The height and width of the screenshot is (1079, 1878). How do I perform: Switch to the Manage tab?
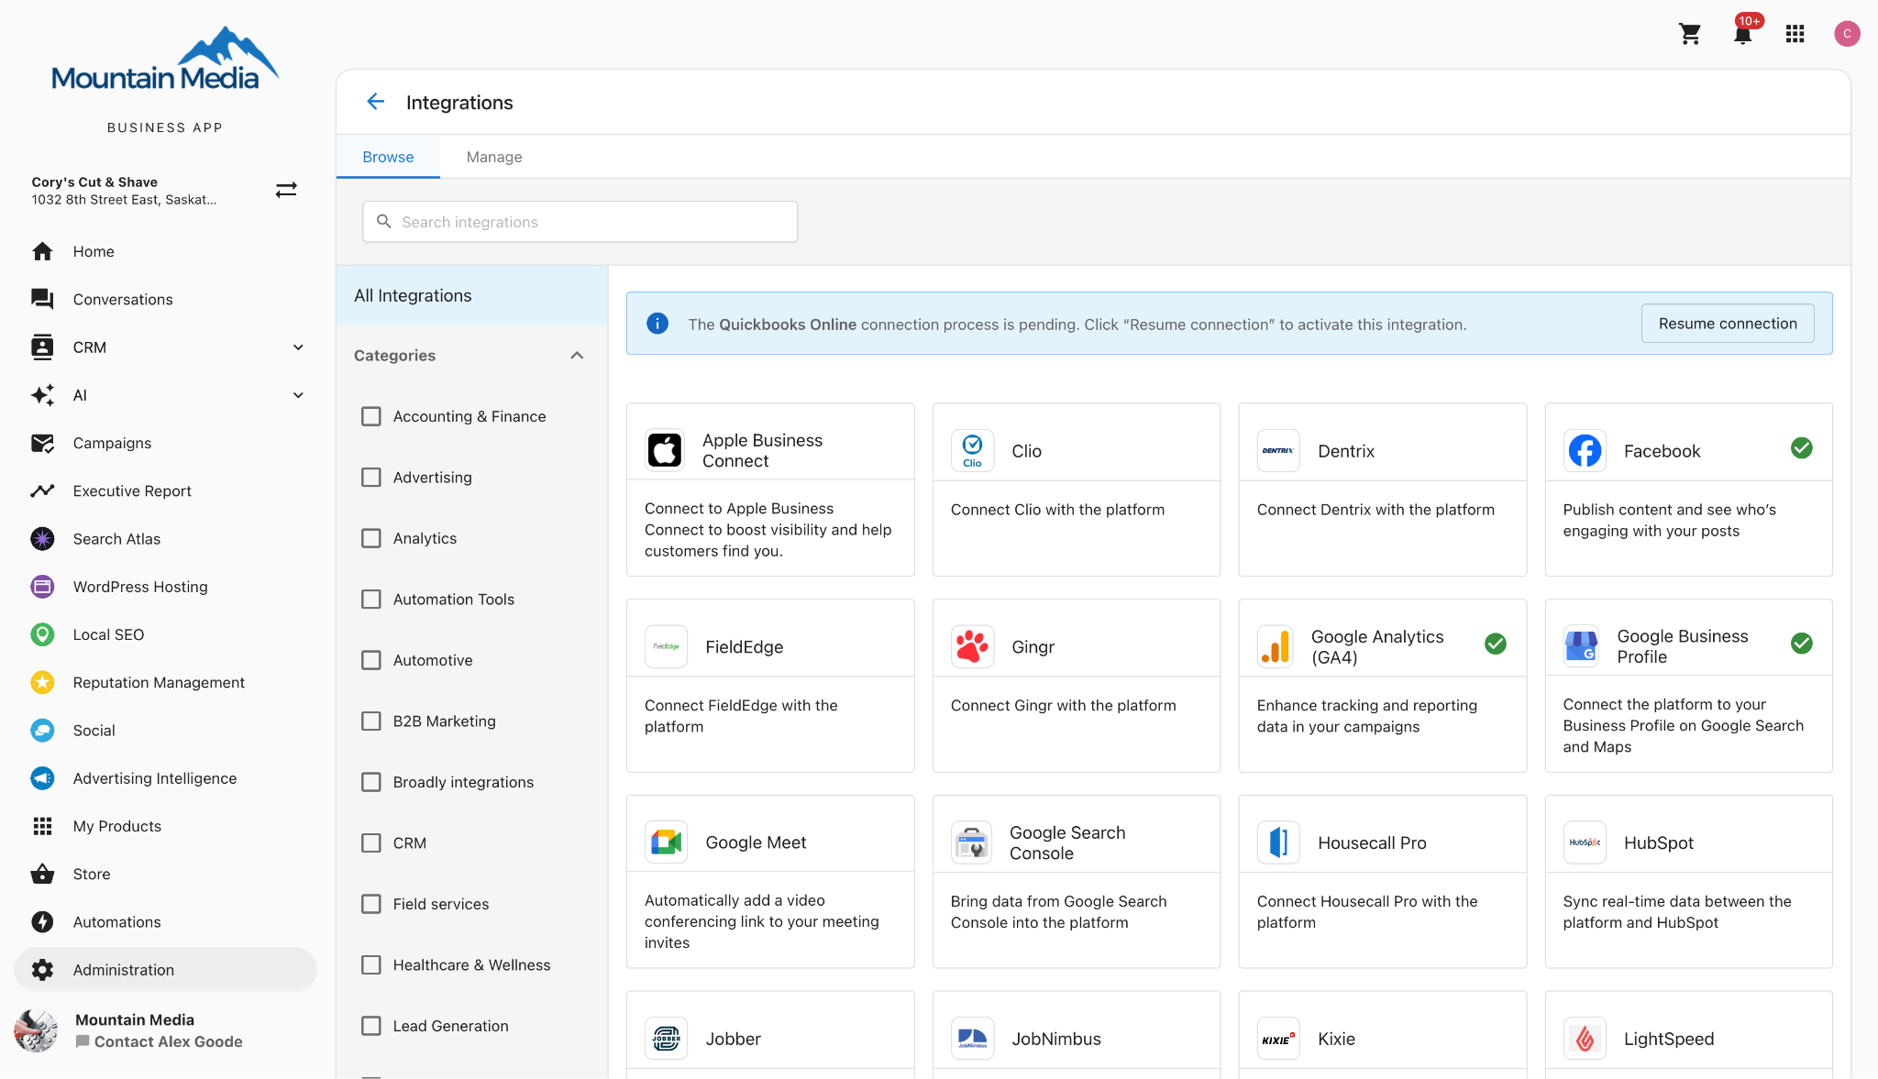493,156
